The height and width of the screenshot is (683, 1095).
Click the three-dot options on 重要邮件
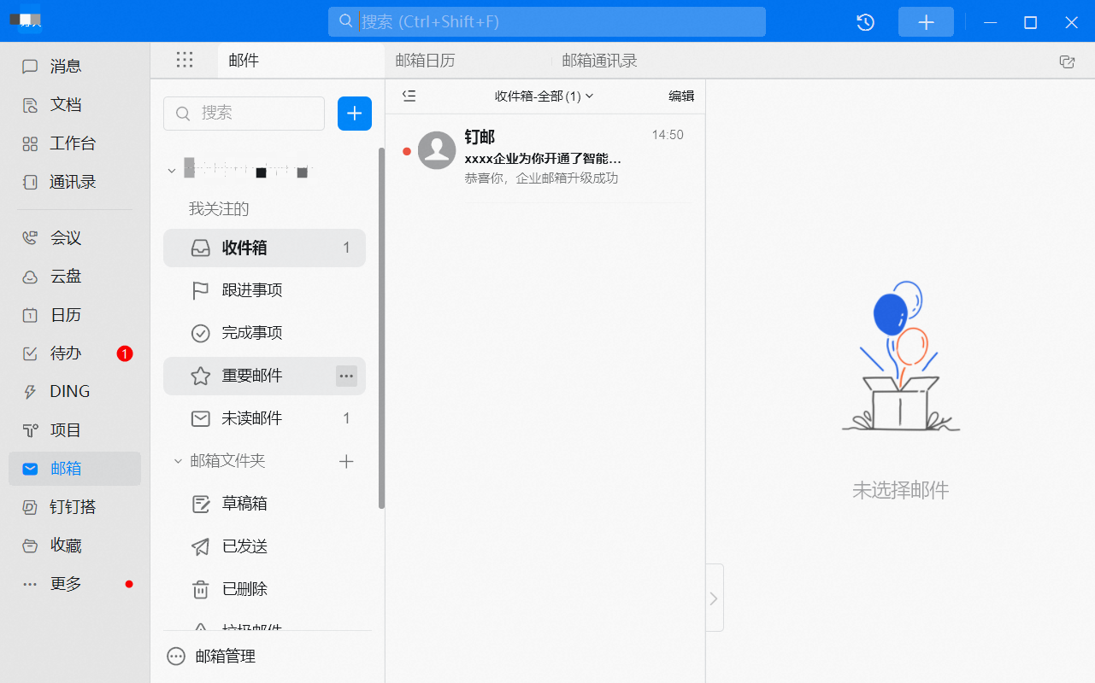(x=346, y=376)
